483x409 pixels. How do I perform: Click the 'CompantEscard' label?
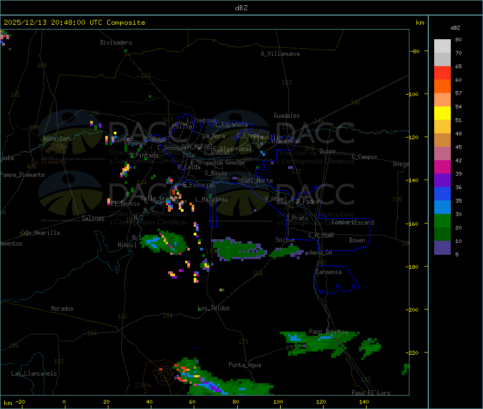[353, 222]
